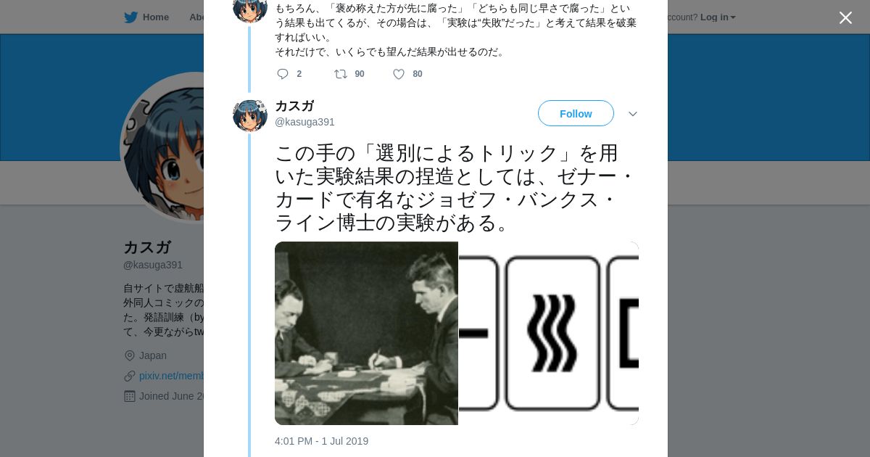Open the black-and-white photo of two men
The image size is (870, 457).
click(366, 333)
